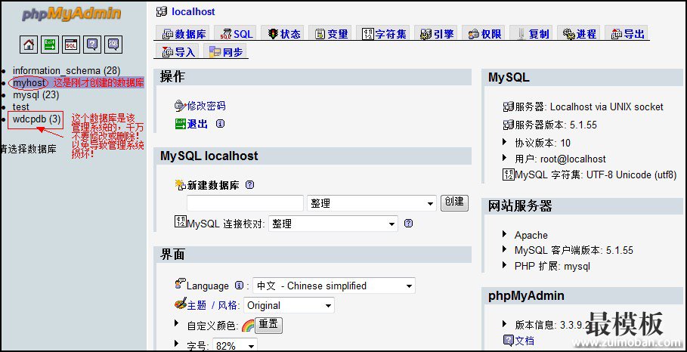
Task: Open the 引擎 engines tab
Action: [x=436, y=33]
